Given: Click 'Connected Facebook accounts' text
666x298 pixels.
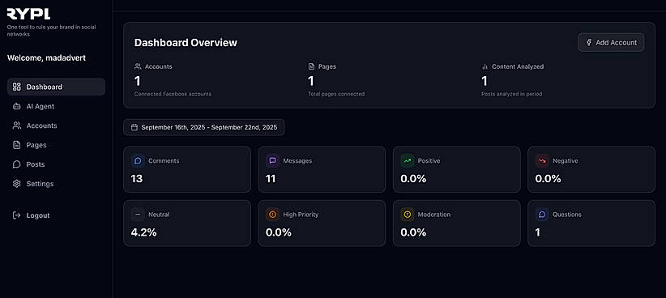Looking at the screenshot, I should coord(173,94).
